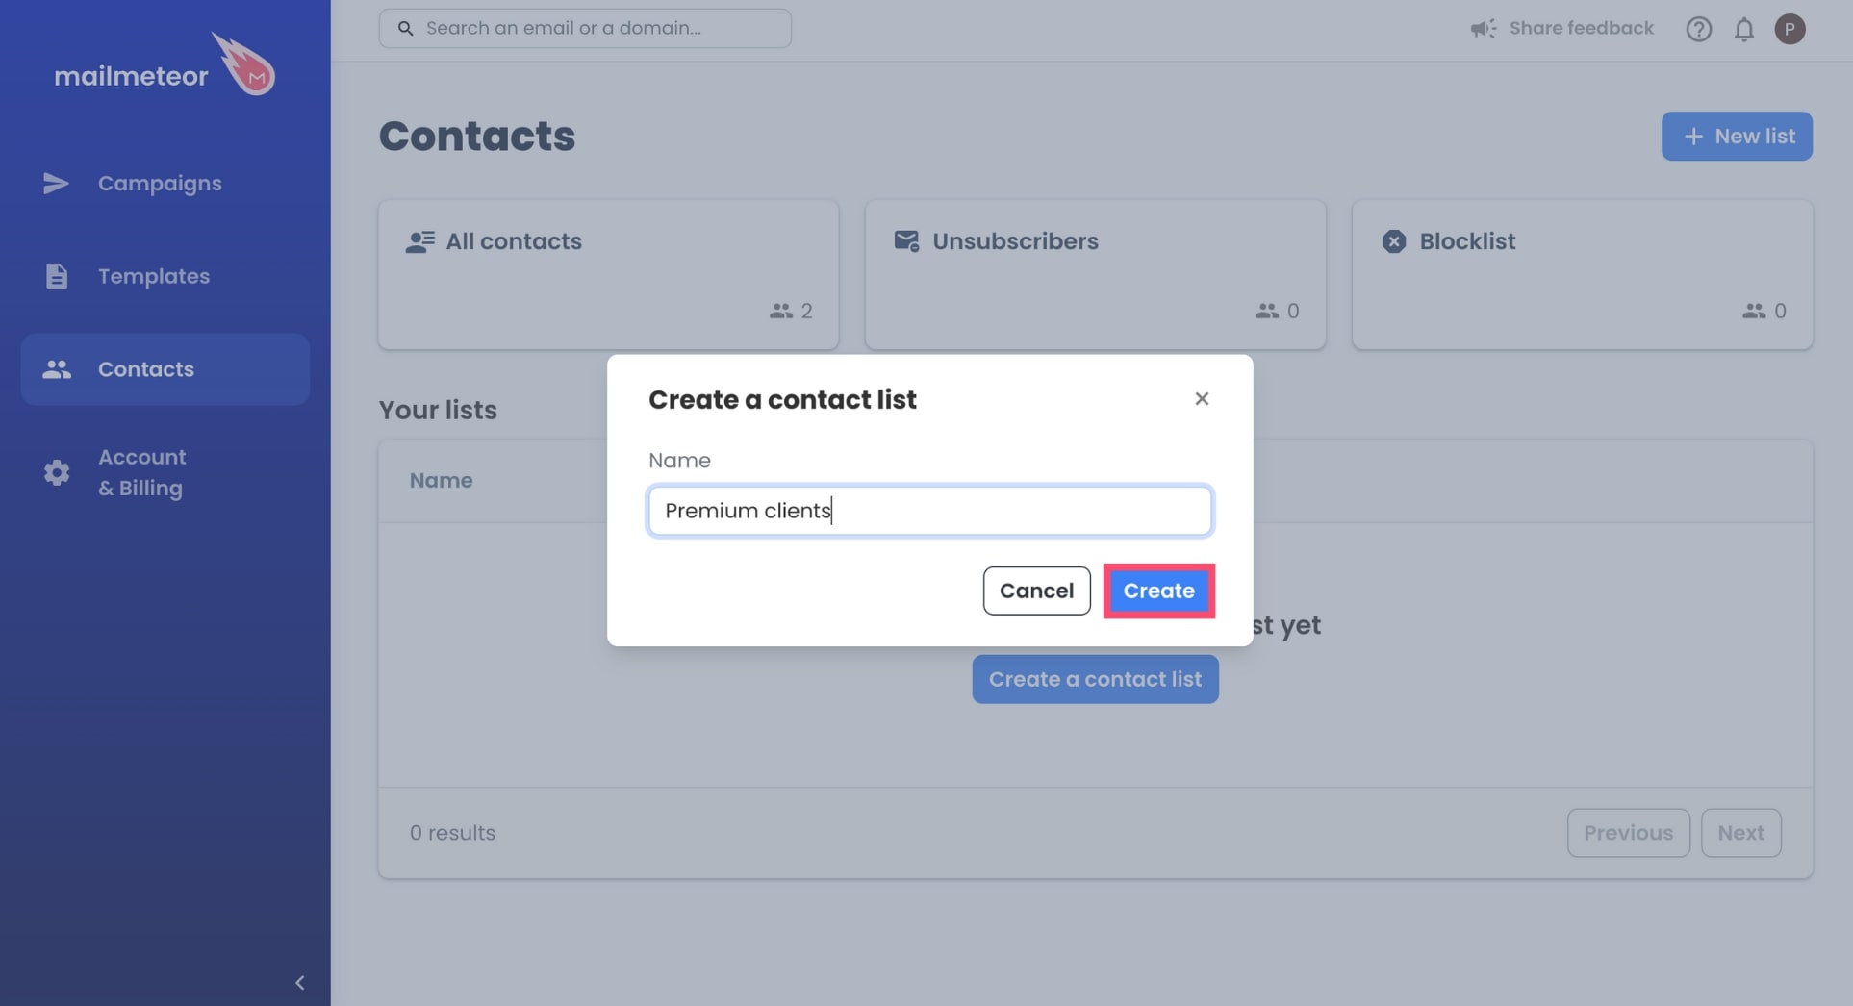Click the email or domain search box
1853x1006 pixels.
pos(585,28)
